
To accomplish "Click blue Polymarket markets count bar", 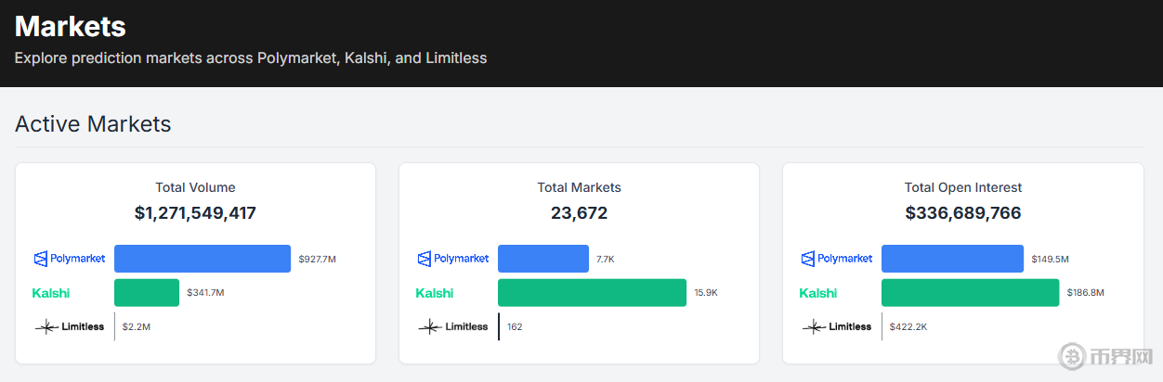I will click(543, 259).
